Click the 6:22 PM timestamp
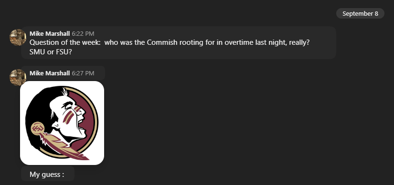 point(83,34)
